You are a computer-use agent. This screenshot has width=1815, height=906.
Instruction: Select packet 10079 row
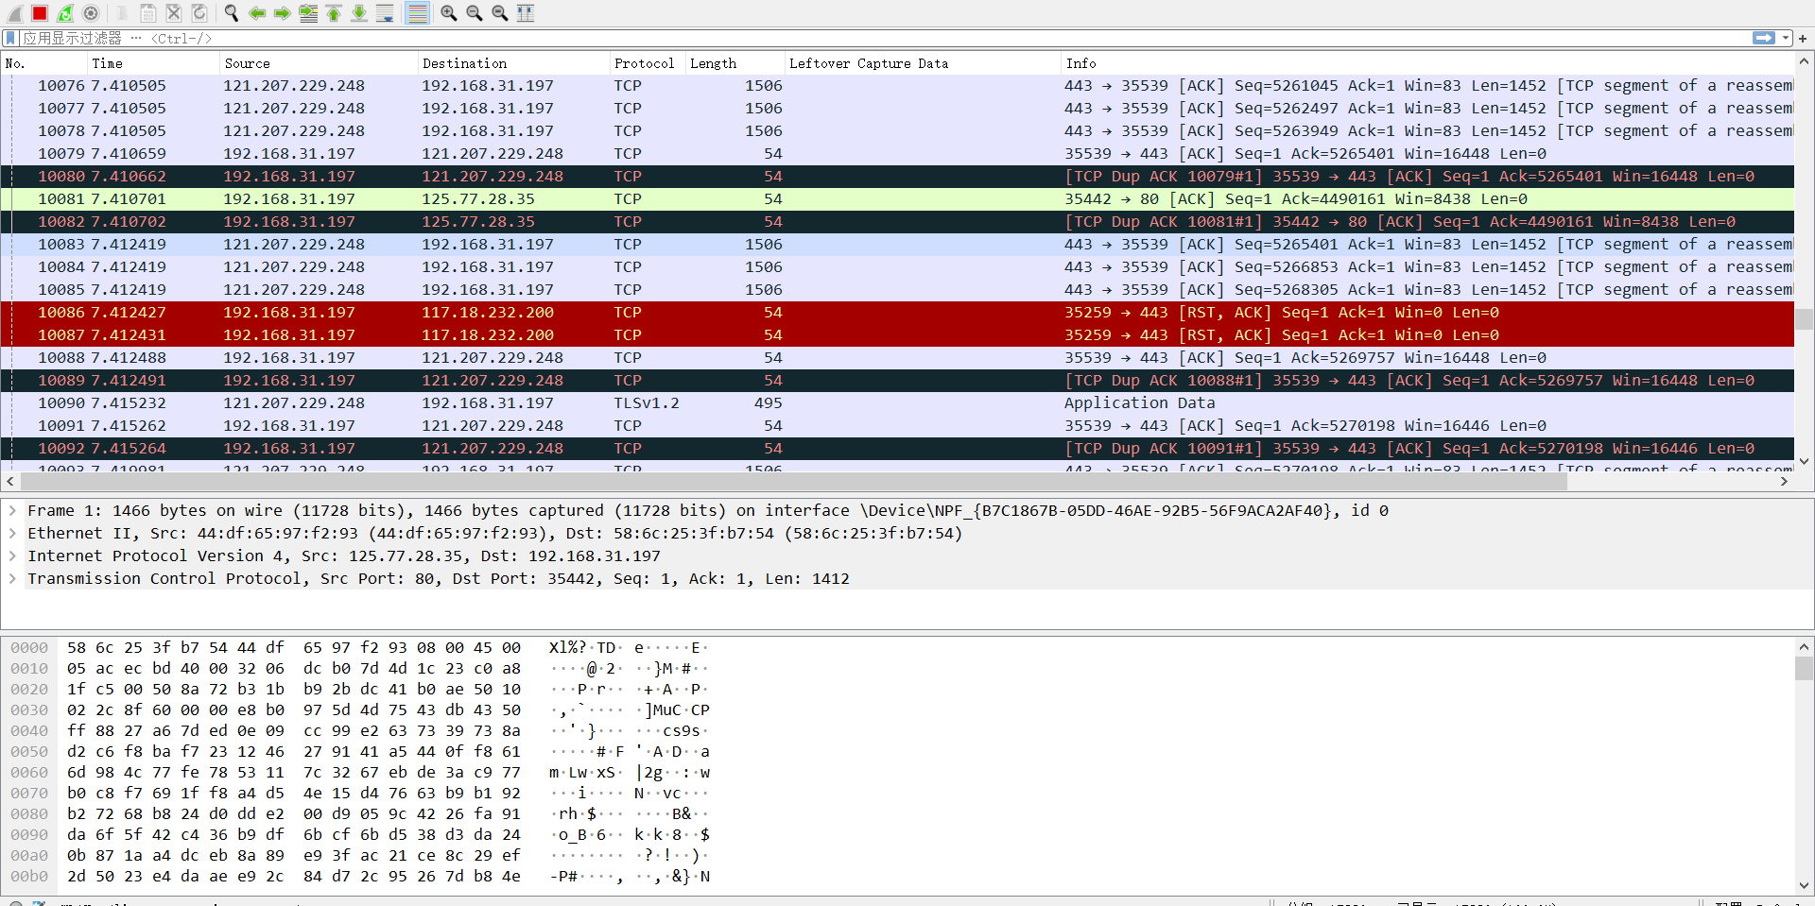(897, 153)
